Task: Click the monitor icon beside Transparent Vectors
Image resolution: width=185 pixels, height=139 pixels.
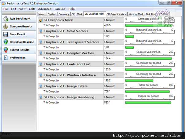Action: (41, 42)
